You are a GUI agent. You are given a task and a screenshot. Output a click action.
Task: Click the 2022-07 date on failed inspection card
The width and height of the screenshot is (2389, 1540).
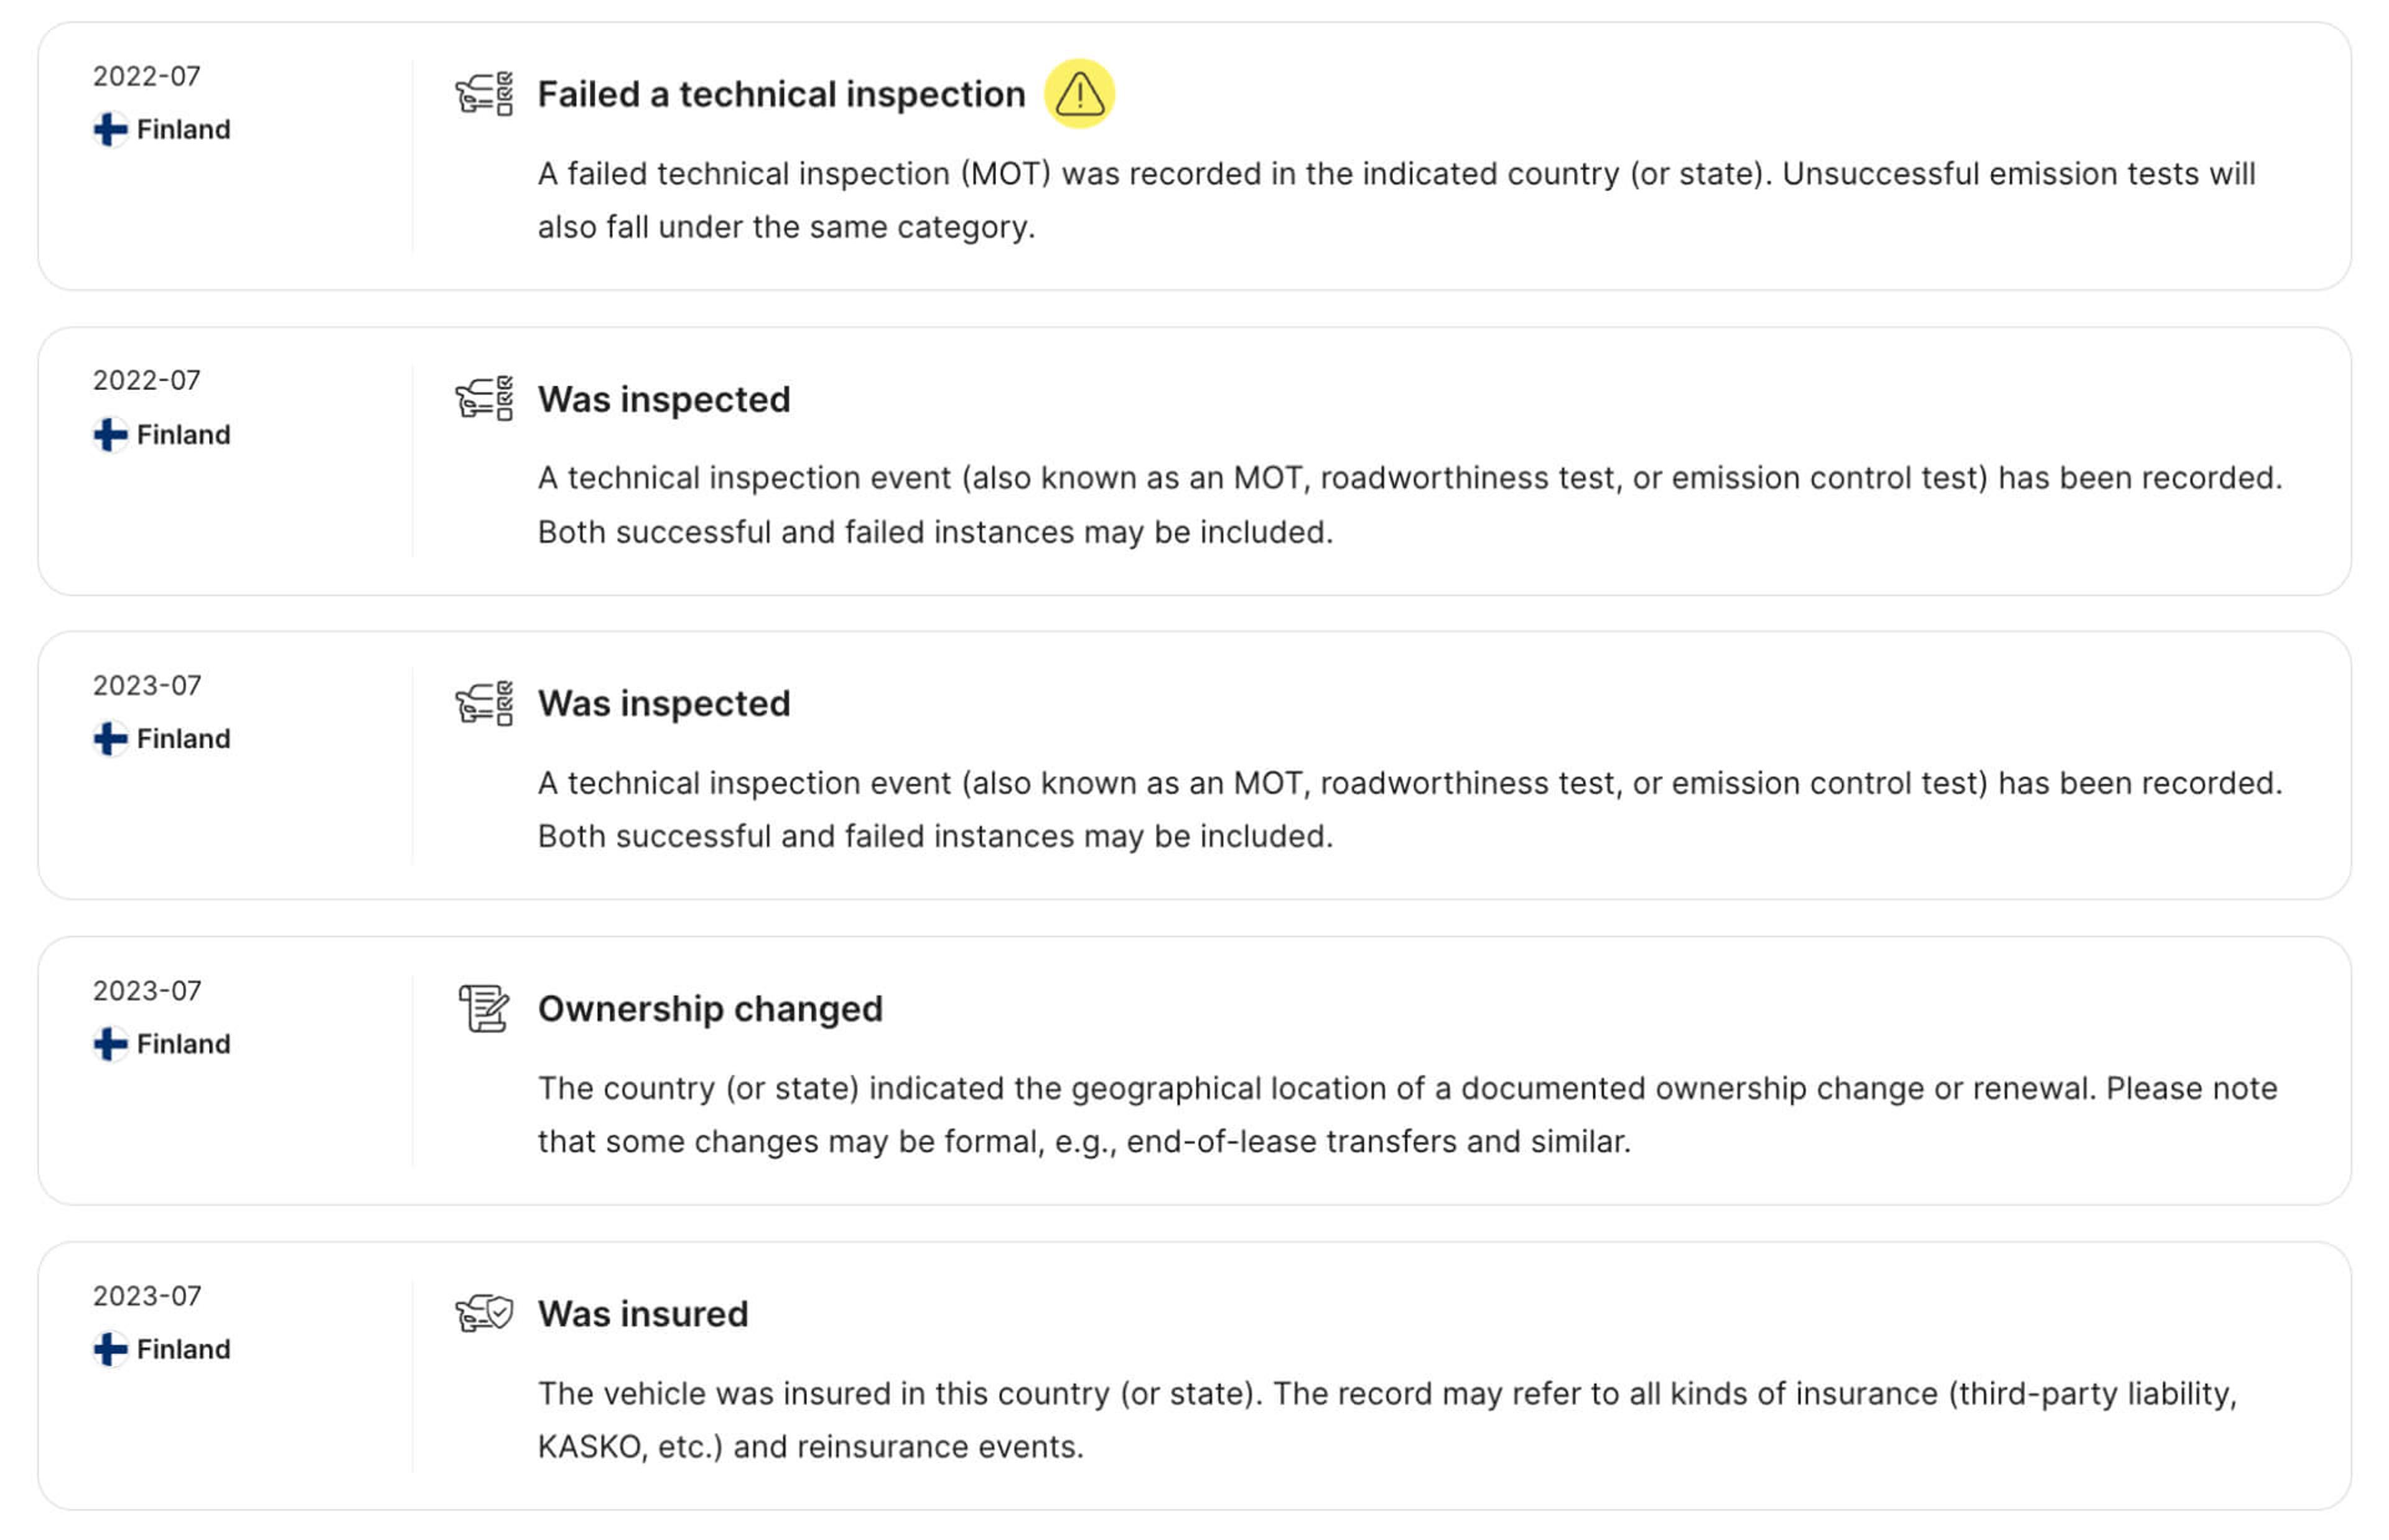tap(147, 76)
